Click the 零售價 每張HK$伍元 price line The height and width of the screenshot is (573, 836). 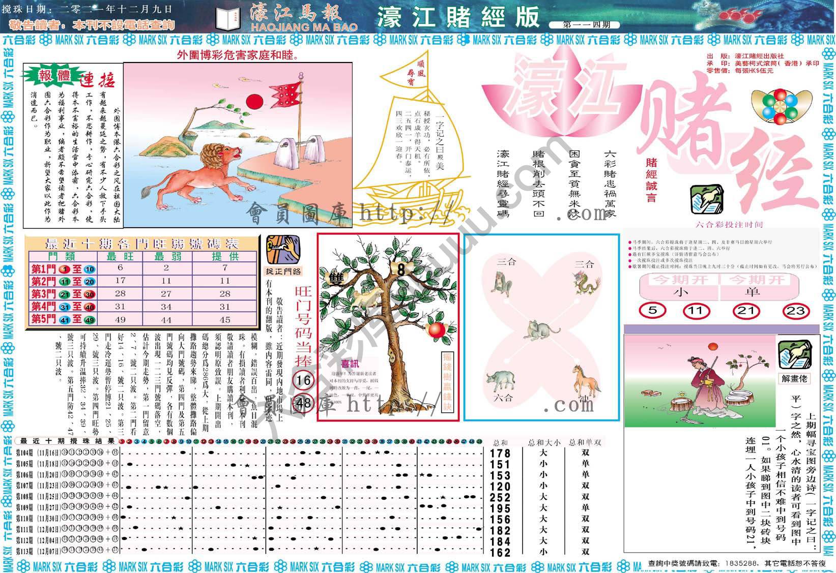point(740,71)
